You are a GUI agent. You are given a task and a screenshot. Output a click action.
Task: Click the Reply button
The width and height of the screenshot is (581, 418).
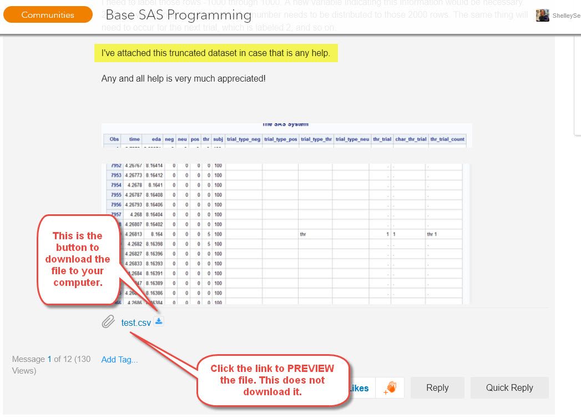click(x=437, y=387)
